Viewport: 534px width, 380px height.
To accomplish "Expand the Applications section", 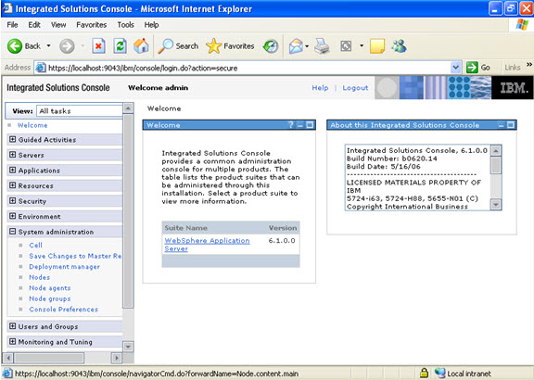I will [13, 170].
